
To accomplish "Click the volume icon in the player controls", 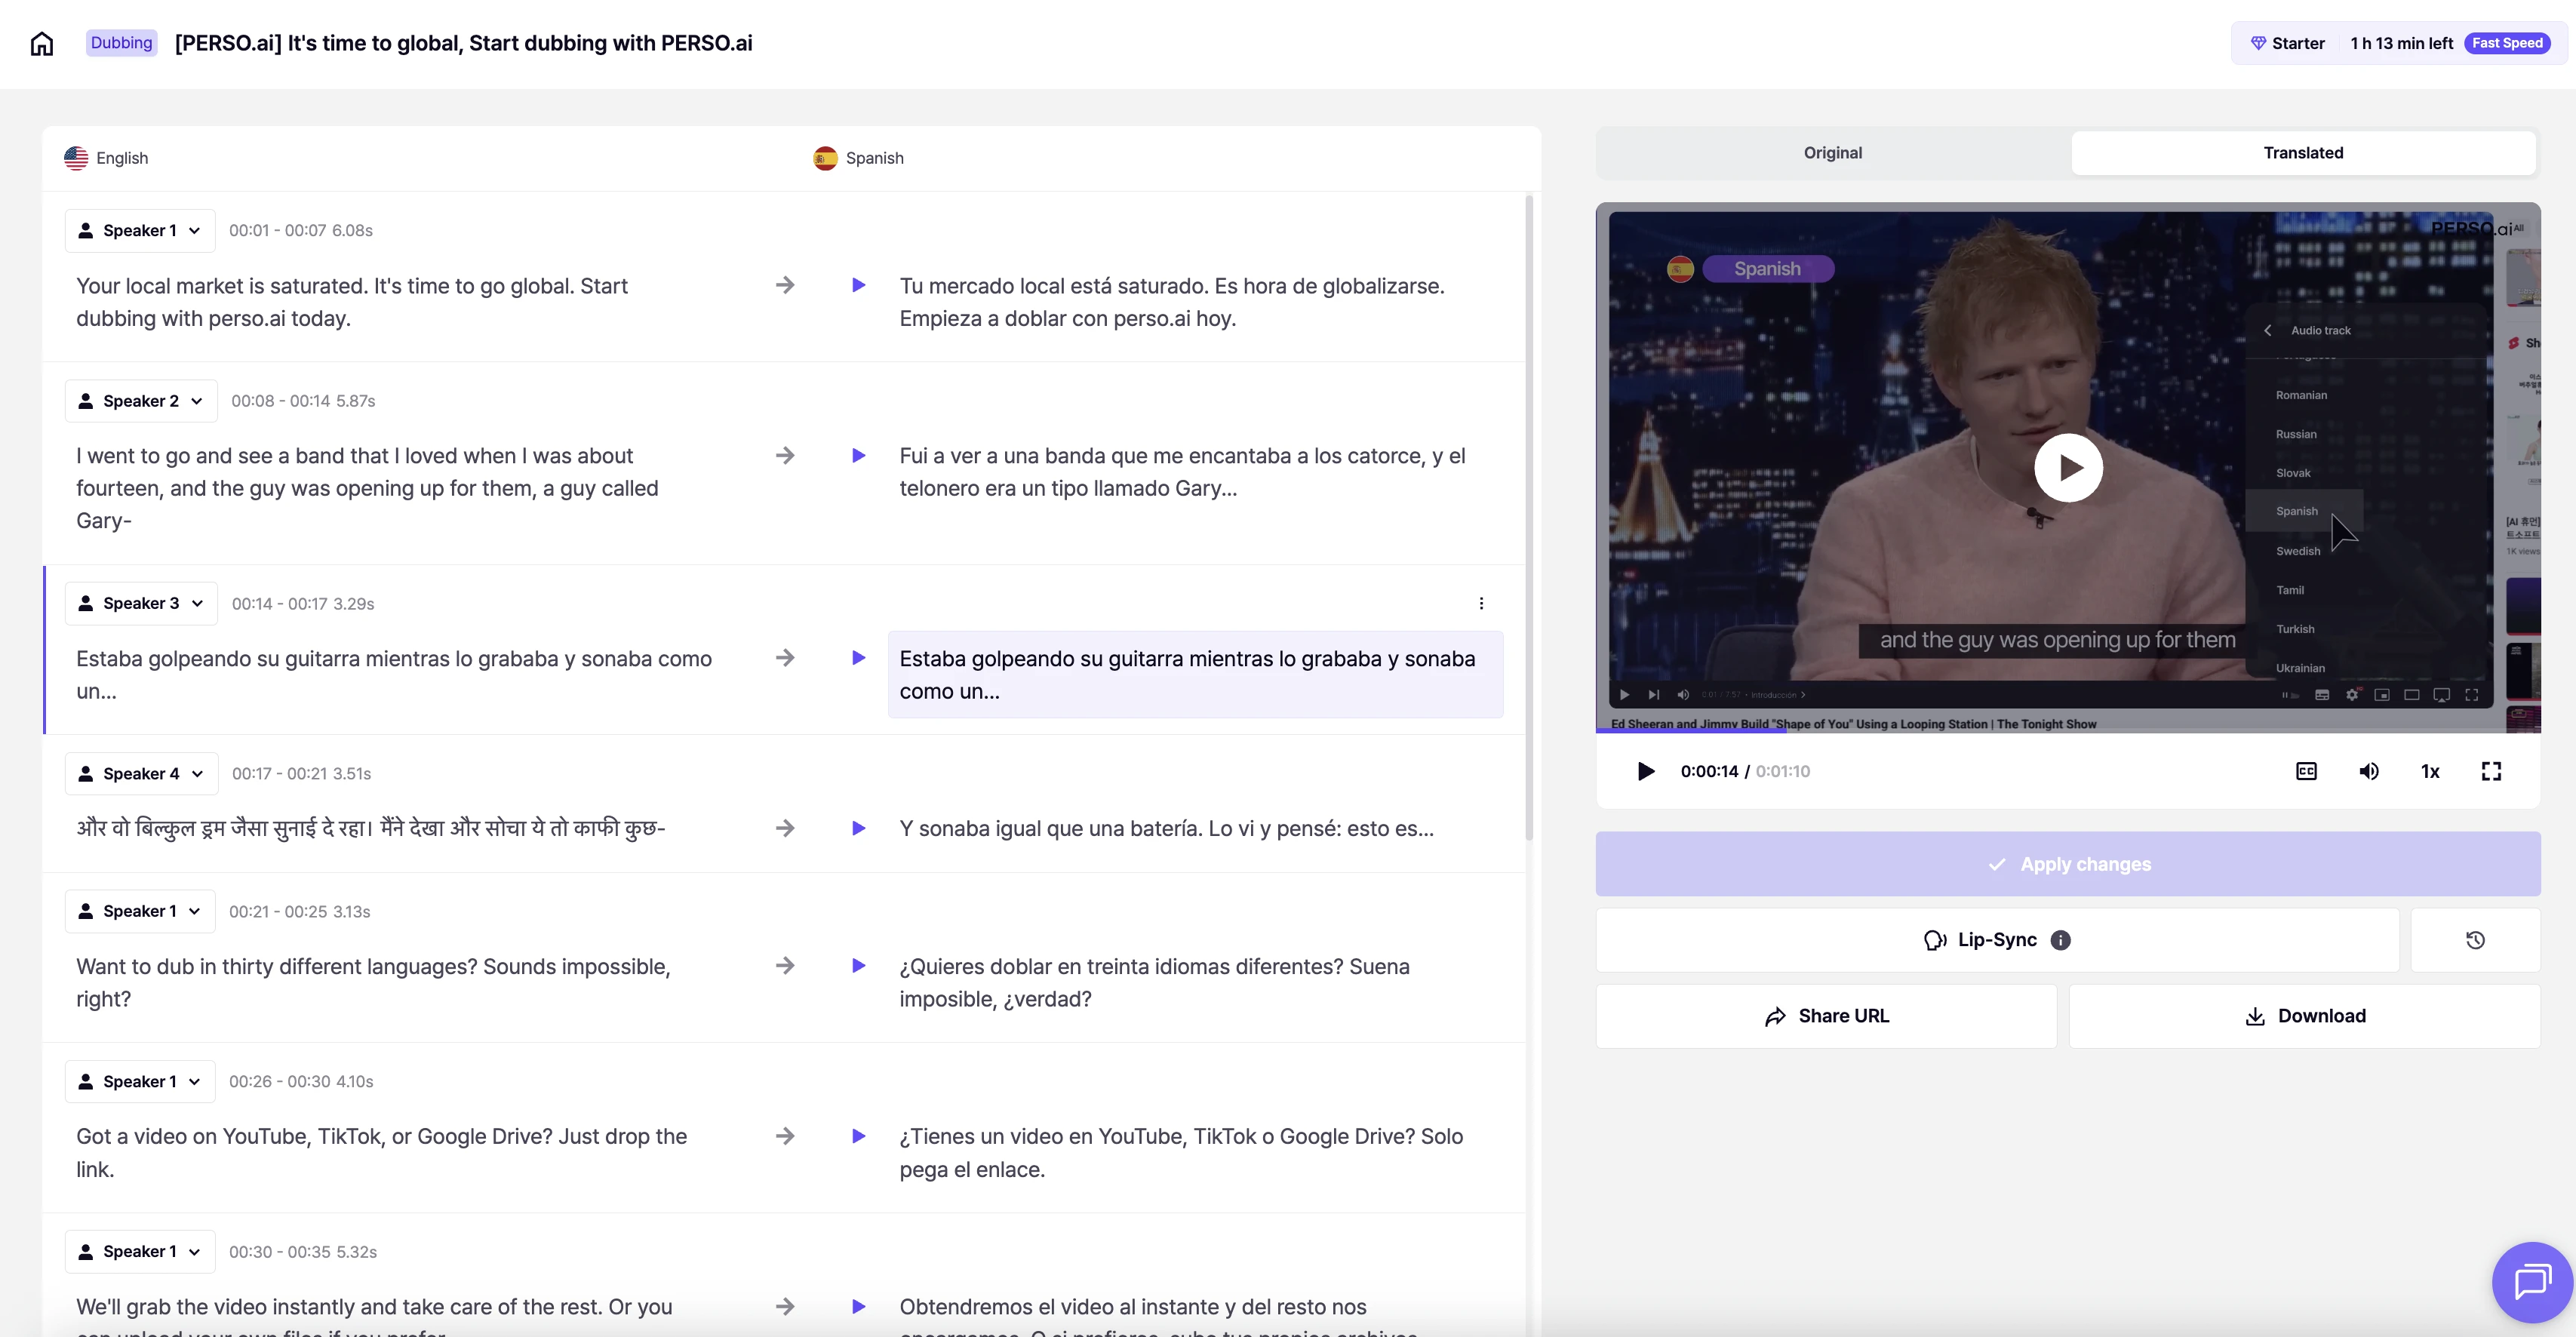I will pyautogui.click(x=2368, y=771).
